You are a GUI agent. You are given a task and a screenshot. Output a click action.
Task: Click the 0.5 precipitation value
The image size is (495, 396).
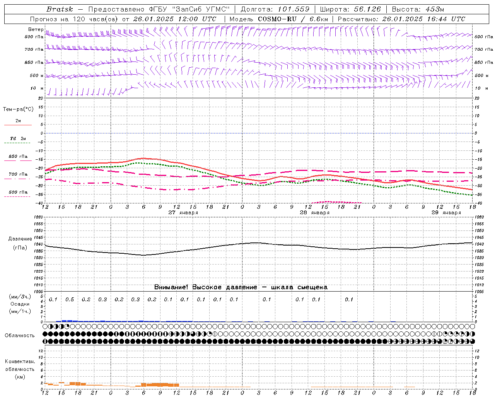point(70,300)
